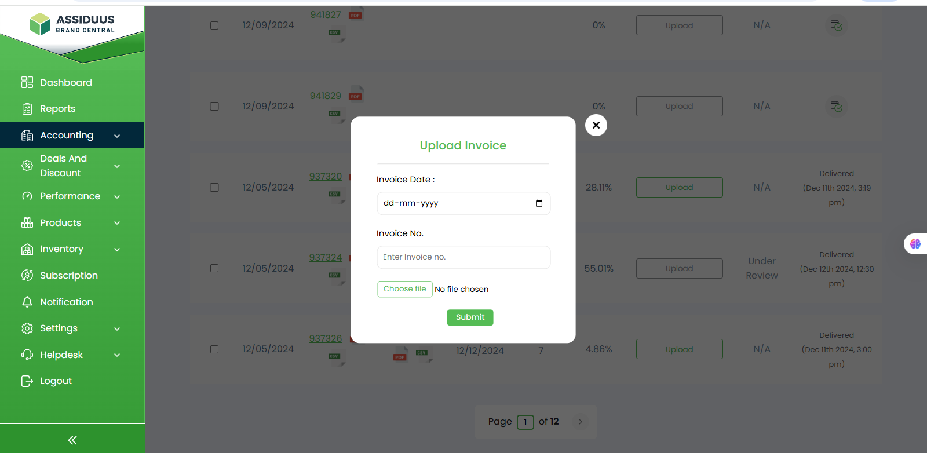
Task: Select the checkbox for the 937320 row
Action: click(214, 188)
